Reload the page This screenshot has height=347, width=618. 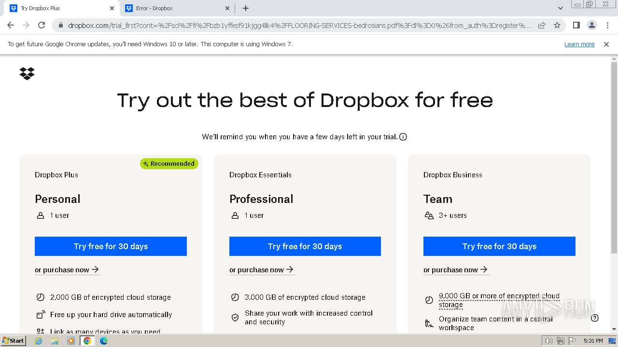(x=42, y=25)
